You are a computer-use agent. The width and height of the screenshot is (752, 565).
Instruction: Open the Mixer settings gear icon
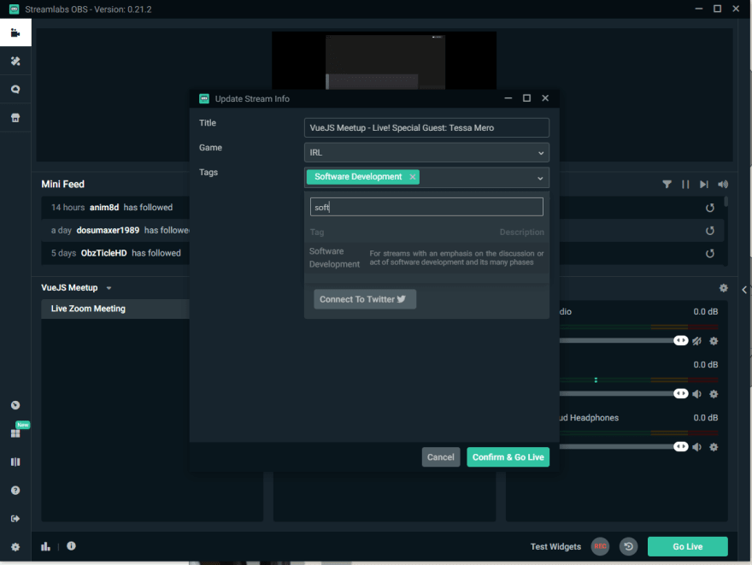click(723, 288)
